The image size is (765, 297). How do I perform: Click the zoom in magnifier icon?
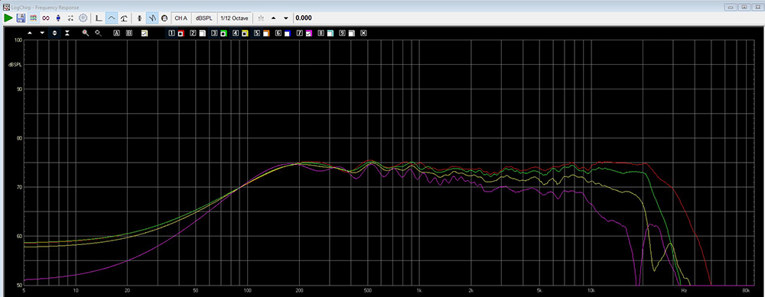86,33
